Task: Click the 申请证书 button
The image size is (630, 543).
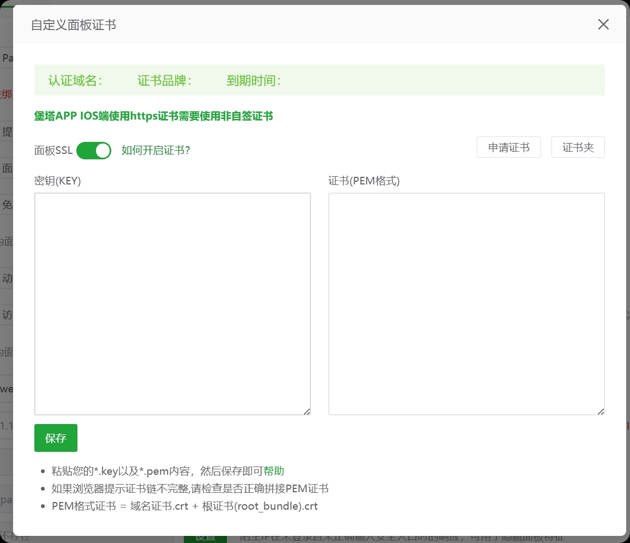Action: click(508, 147)
